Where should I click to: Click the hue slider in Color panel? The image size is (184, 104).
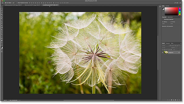click(x=180, y=12)
